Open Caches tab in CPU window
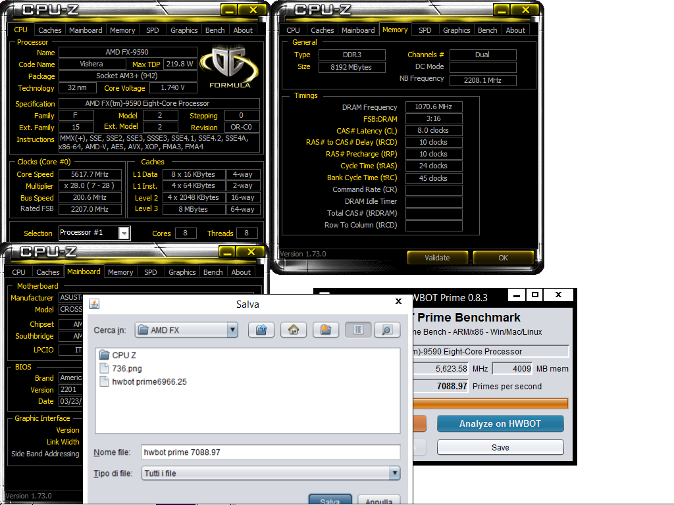The image size is (674, 505). [x=50, y=30]
